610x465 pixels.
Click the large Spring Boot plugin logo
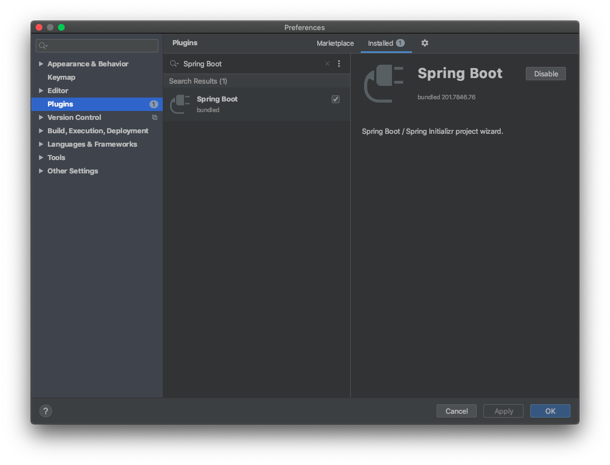[x=384, y=84]
